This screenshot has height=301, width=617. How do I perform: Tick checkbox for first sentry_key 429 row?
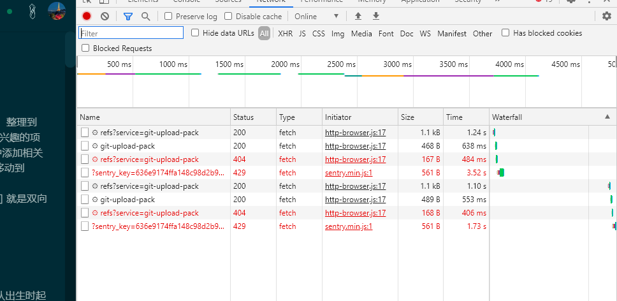tap(85, 173)
